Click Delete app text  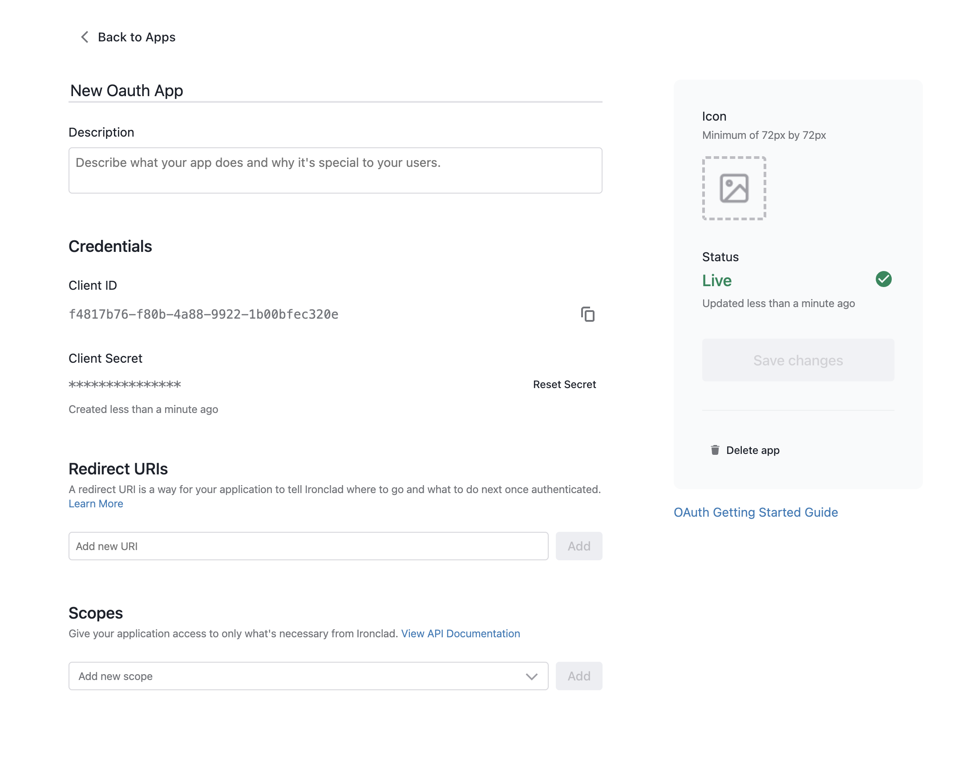point(752,450)
